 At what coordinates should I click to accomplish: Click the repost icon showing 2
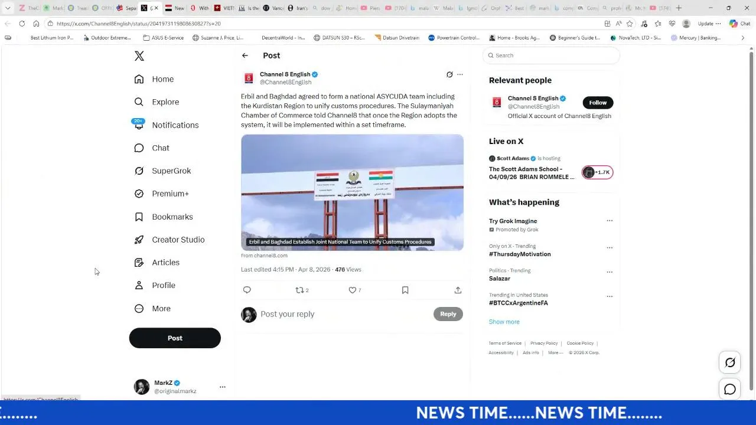pyautogui.click(x=302, y=290)
